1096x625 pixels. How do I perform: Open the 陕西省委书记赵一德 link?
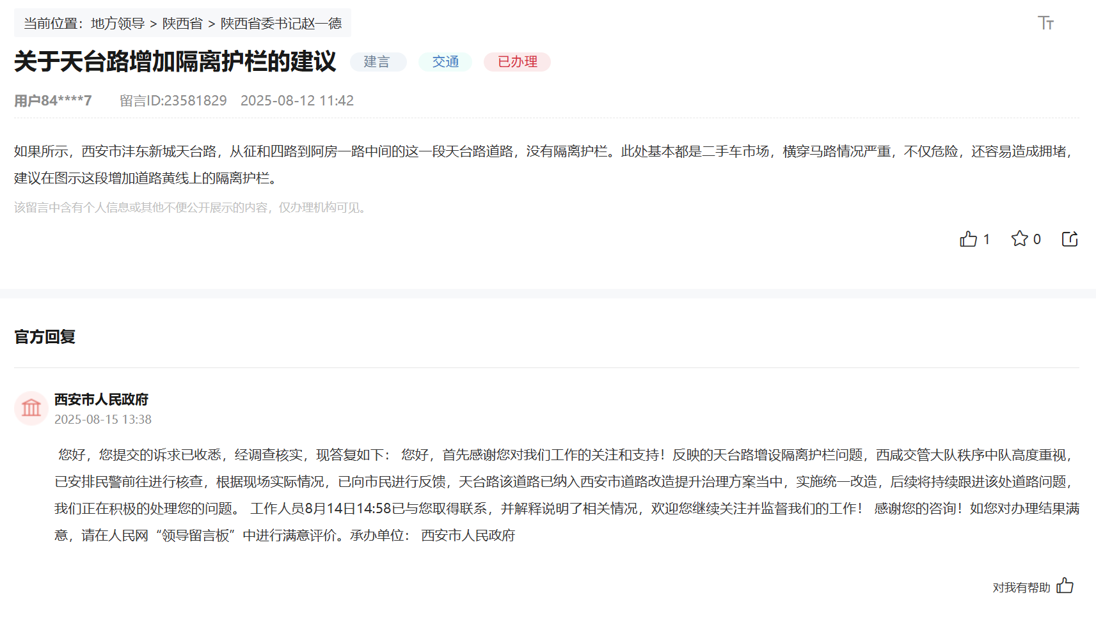(x=280, y=23)
